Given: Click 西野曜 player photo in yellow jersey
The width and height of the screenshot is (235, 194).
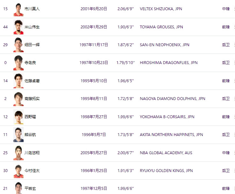Looking at the screenshot, I should click(x=19, y=117).
